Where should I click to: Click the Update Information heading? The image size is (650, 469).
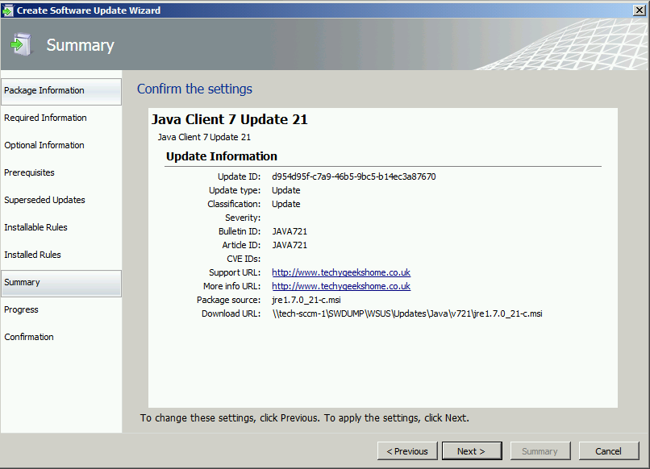pos(221,156)
